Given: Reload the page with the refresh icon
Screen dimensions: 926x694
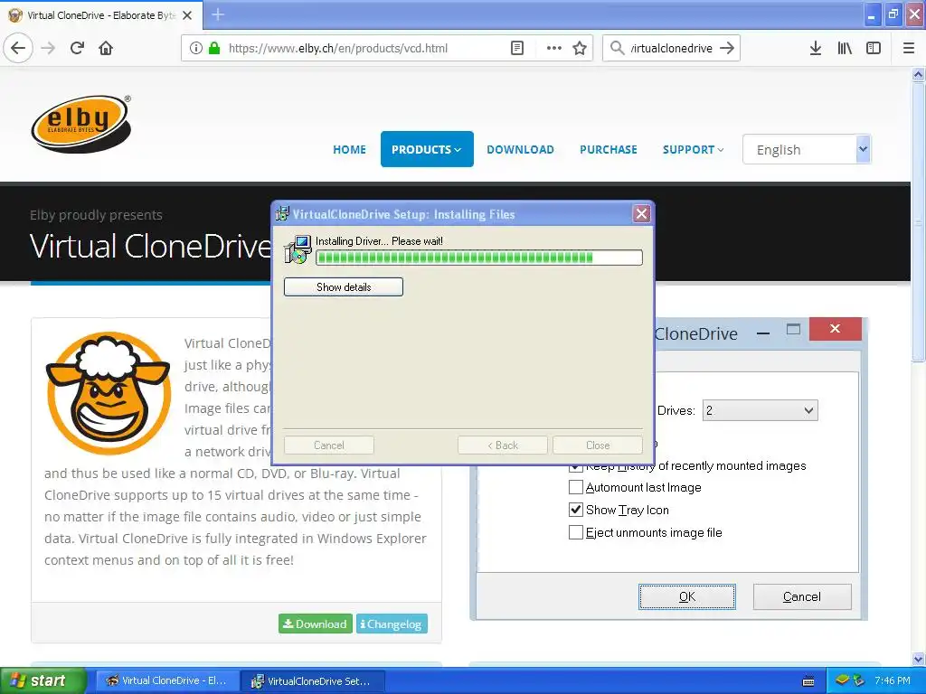Looking at the screenshot, I should [77, 48].
